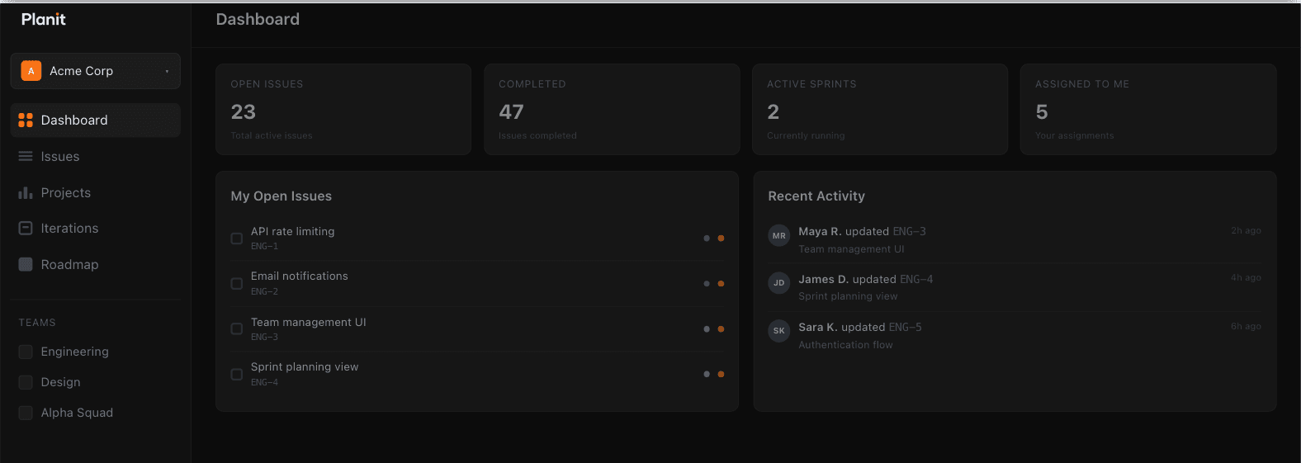This screenshot has height=463, width=1301.
Task: Click orange priority dot on Email notifications
Action: click(721, 284)
